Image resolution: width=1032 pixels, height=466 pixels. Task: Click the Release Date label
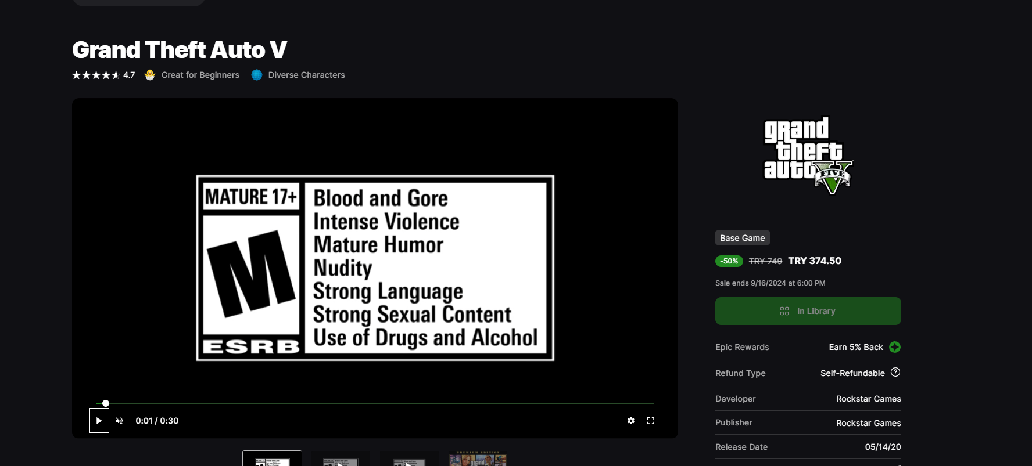[741, 447]
